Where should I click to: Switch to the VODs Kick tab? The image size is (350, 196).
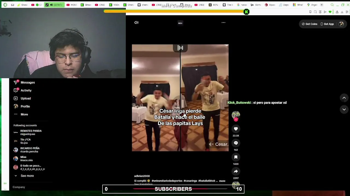(114, 5)
